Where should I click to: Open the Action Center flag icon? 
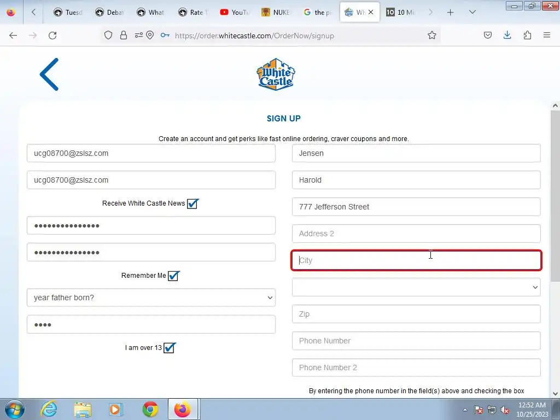478,410
